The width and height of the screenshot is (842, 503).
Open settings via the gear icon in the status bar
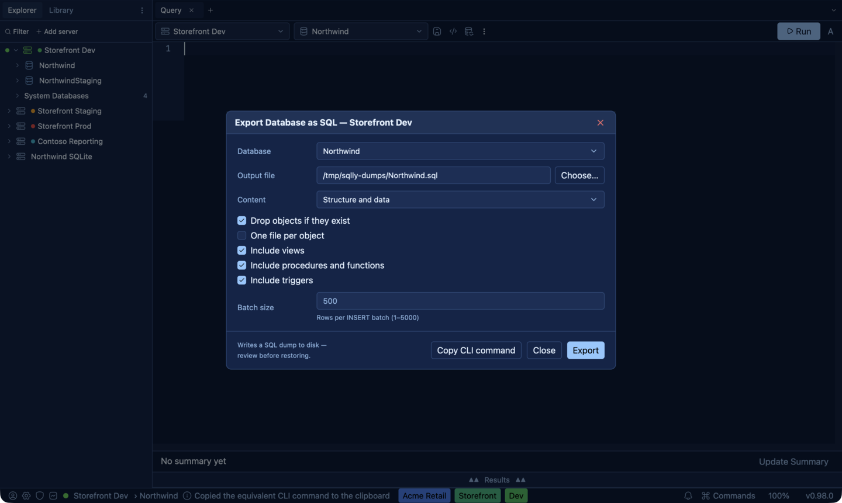(26, 495)
